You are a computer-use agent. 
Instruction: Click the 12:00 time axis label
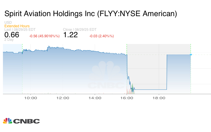click(x=62, y=98)
